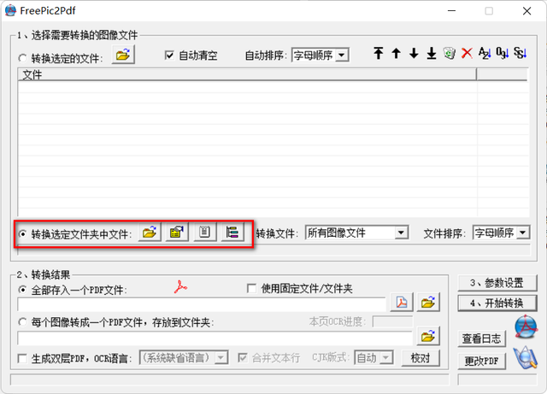547x394 pixels.
Task: Enable 生成双层PDF checkbox
Action: [22, 358]
